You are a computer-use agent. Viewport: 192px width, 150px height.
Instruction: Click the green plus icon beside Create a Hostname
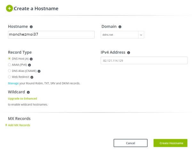click(x=9, y=9)
